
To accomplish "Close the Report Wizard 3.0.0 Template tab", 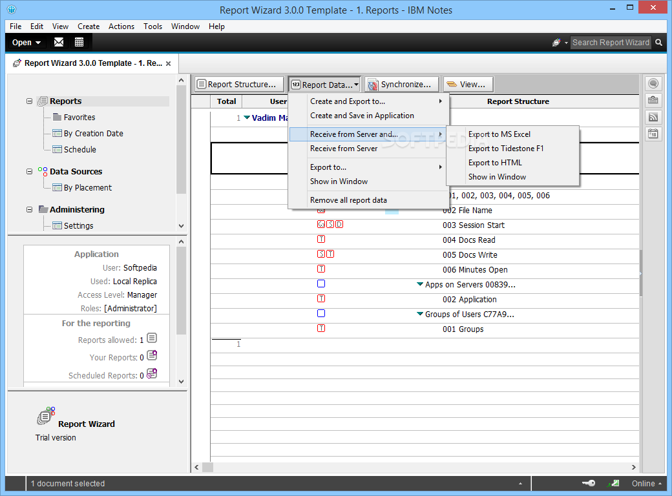I will click(169, 63).
